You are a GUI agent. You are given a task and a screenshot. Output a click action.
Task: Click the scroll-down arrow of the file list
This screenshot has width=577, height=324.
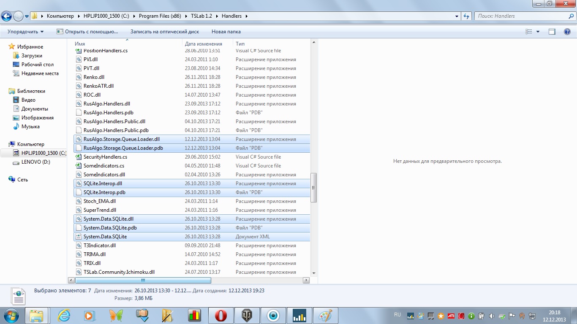coord(314,273)
